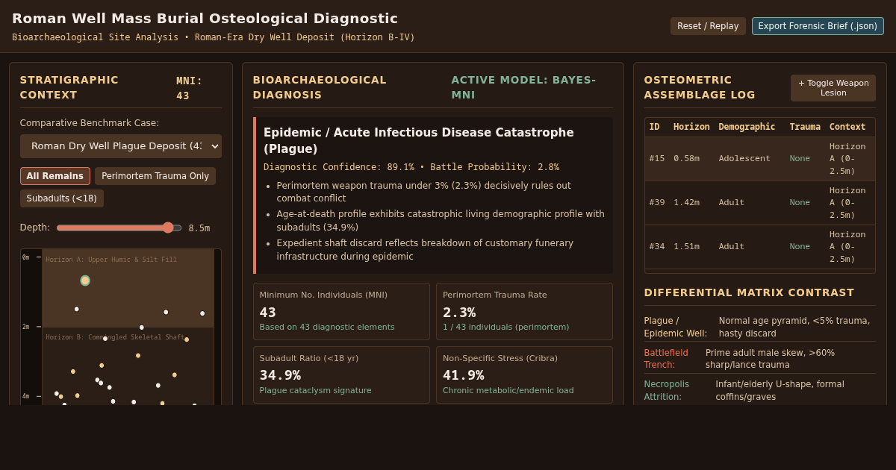This screenshot has height=470, width=896.
Task: Click the Minimum No. Individuals (MNI) card
Action: click(x=341, y=311)
